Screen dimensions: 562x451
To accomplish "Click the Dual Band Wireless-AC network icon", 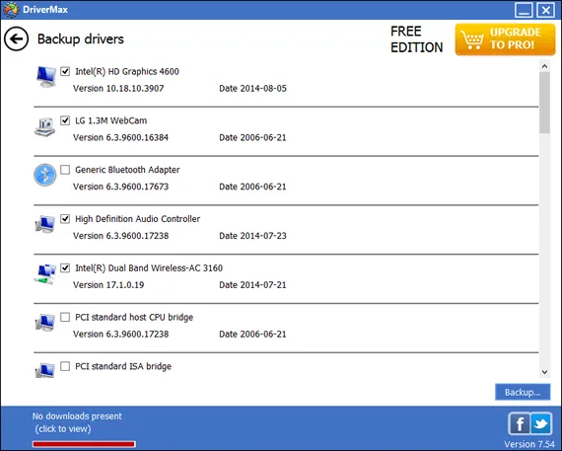I will [45, 273].
